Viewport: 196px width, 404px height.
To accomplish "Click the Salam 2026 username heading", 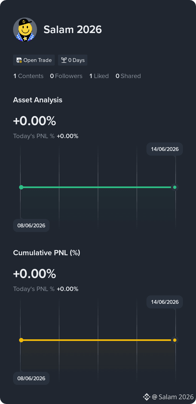I will pos(73,29).
